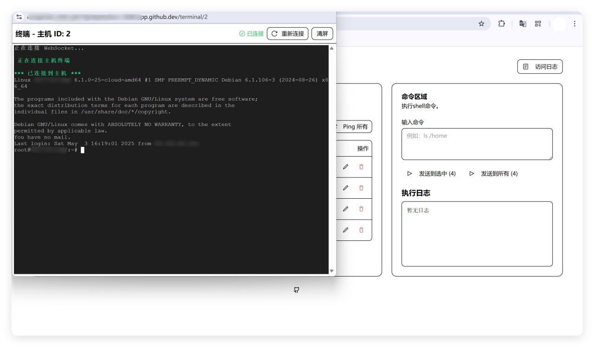Click the 清屏 clear screen button
Screen dimensions: 594x347
coord(322,33)
